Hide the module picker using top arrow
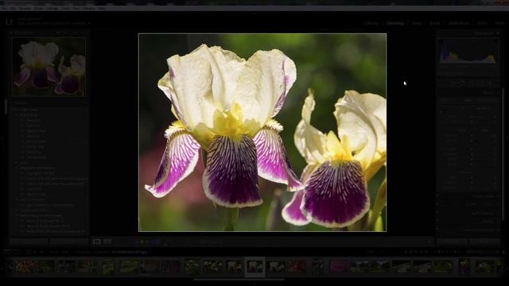Image resolution: width=509 pixels, height=286 pixels. 254,14
